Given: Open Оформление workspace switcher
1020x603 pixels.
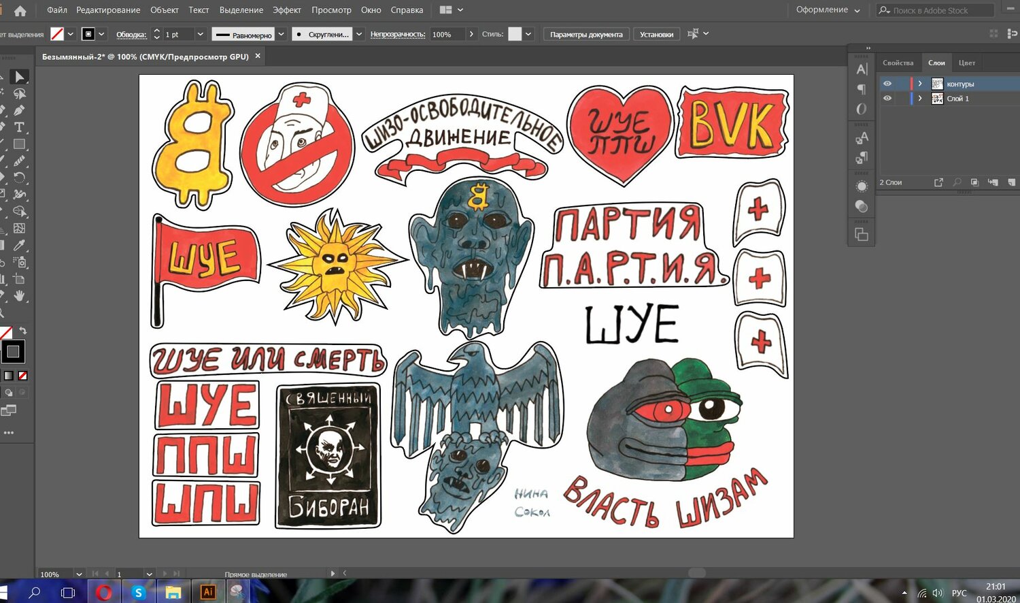Looking at the screenshot, I should [x=828, y=10].
